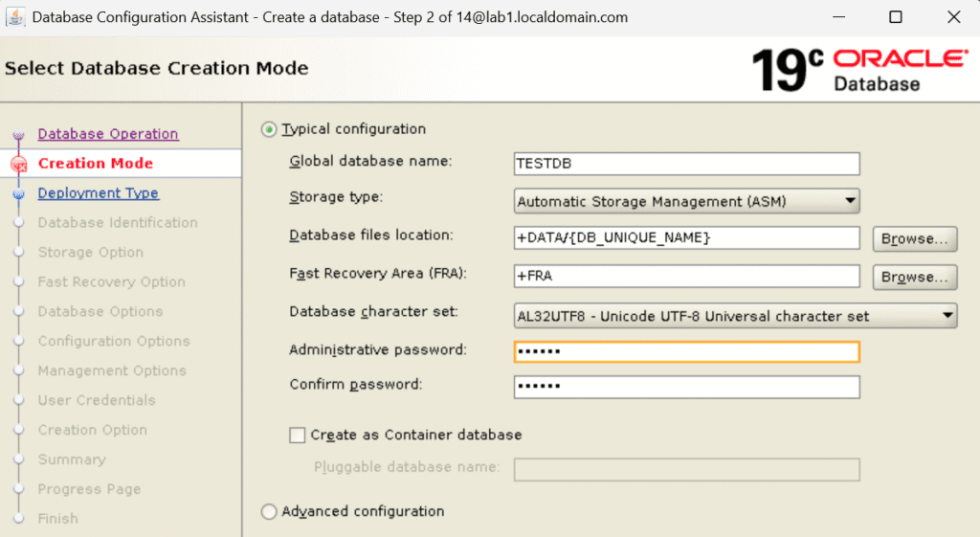Click Configuration Options step in sidebar
The width and height of the screenshot is (980, 537).
114,341
